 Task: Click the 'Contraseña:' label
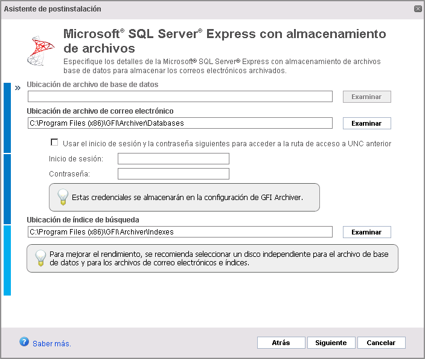(x=69, y=174)
